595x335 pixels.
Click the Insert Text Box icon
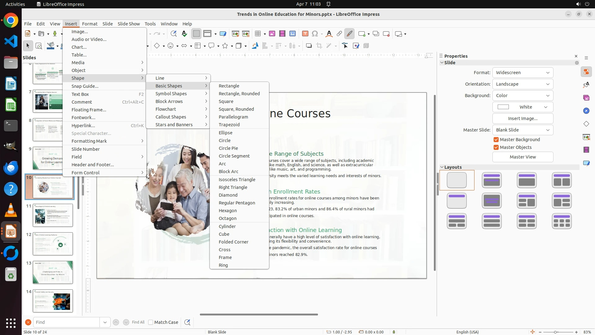pos(305,34)
